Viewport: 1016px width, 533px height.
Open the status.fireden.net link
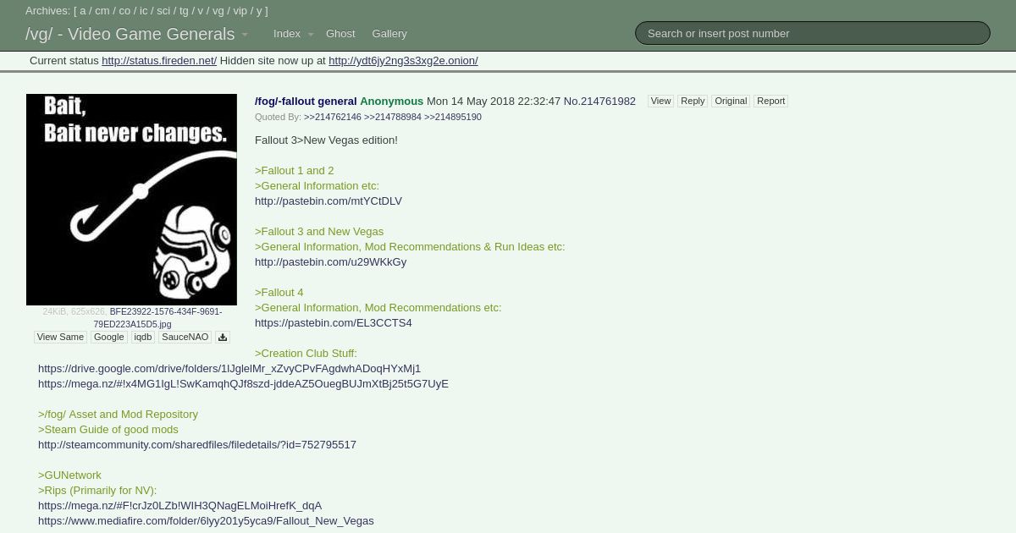tap(159, 61)
